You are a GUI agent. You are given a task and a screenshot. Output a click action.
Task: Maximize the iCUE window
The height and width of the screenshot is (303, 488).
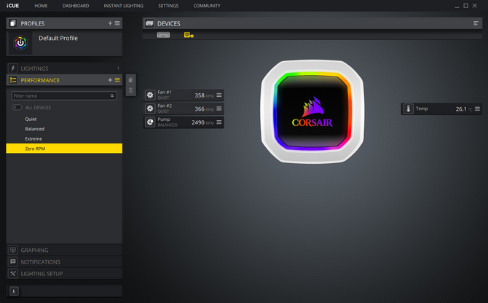[x=466, y=6]
